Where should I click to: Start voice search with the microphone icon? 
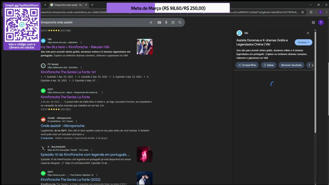coord(166,22)
